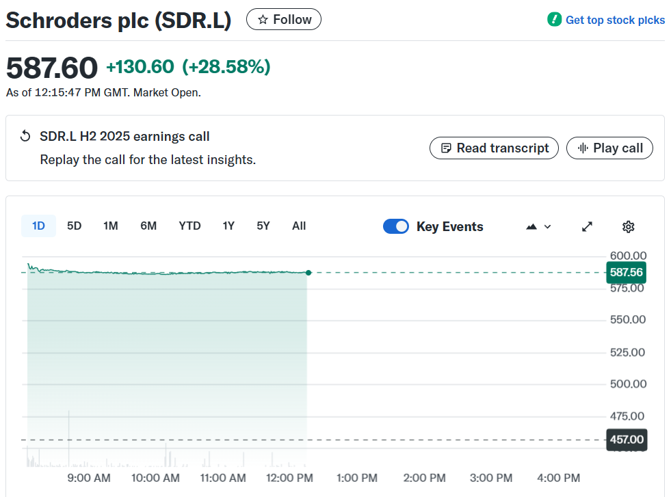Select the 1D time range tab
The width and height of the screenshot is (671, 497).
[38, 226]
